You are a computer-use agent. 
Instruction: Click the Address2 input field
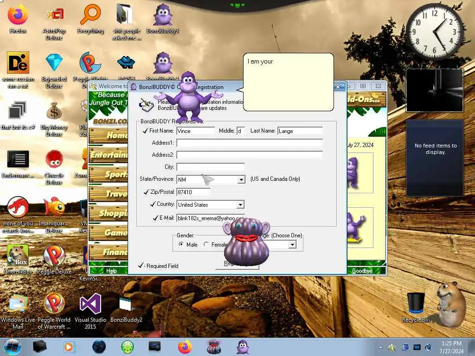click(x=250, y=155)
